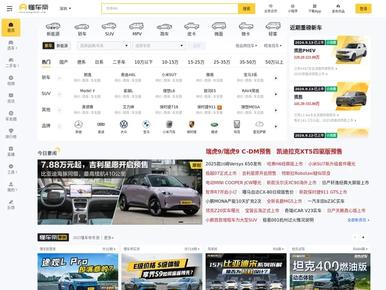Expand 按品牌找车 option
The height and width of the screenshot is (290, 386).
point(246,46)
